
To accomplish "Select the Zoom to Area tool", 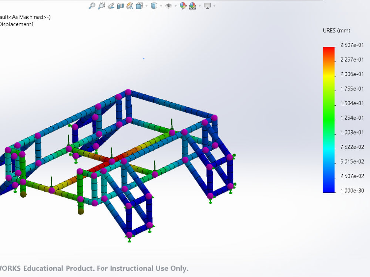I will pyautogui.click(x=101, y=6).
